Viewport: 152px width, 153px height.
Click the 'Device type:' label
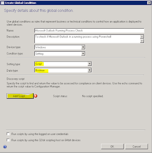(x=14, y=47)
